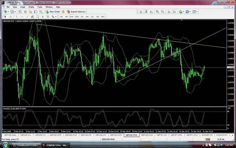236x148 pixels.
Task: Click the taskbar clock showing 7:43 PM
Action: pos(229,145)
